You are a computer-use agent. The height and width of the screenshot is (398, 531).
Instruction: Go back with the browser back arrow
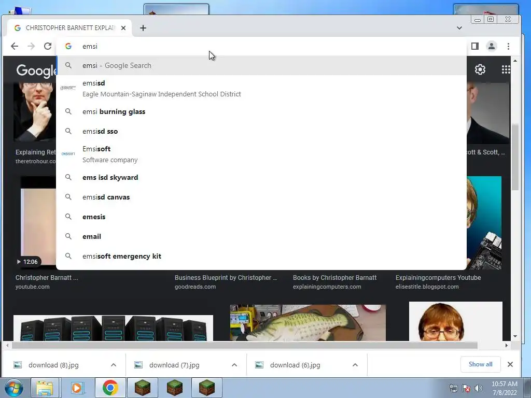click(x=14, y=46)
